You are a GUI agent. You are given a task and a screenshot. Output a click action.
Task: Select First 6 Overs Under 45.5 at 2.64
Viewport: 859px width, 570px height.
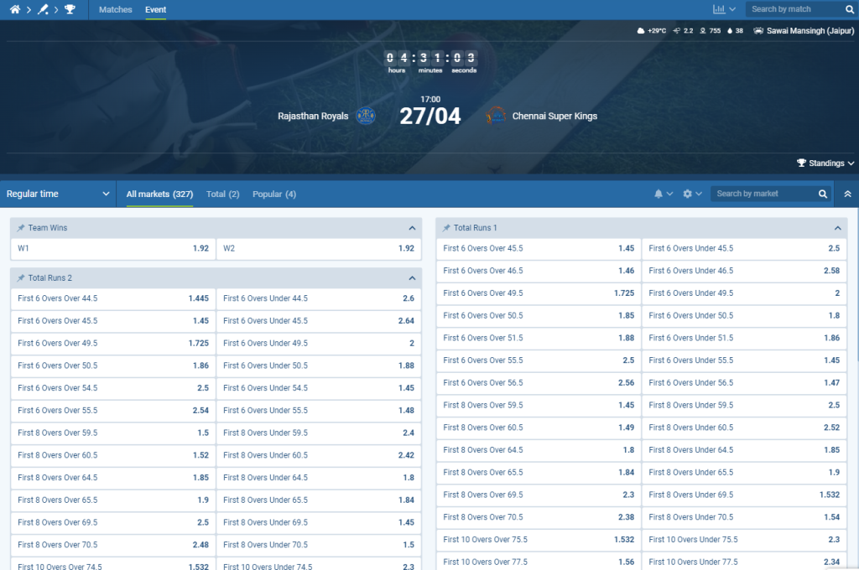(x=319, y=321)
